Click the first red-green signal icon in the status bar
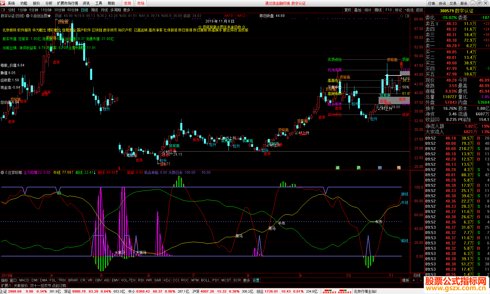This screenshot has width=490, height=294. [329, 291]
